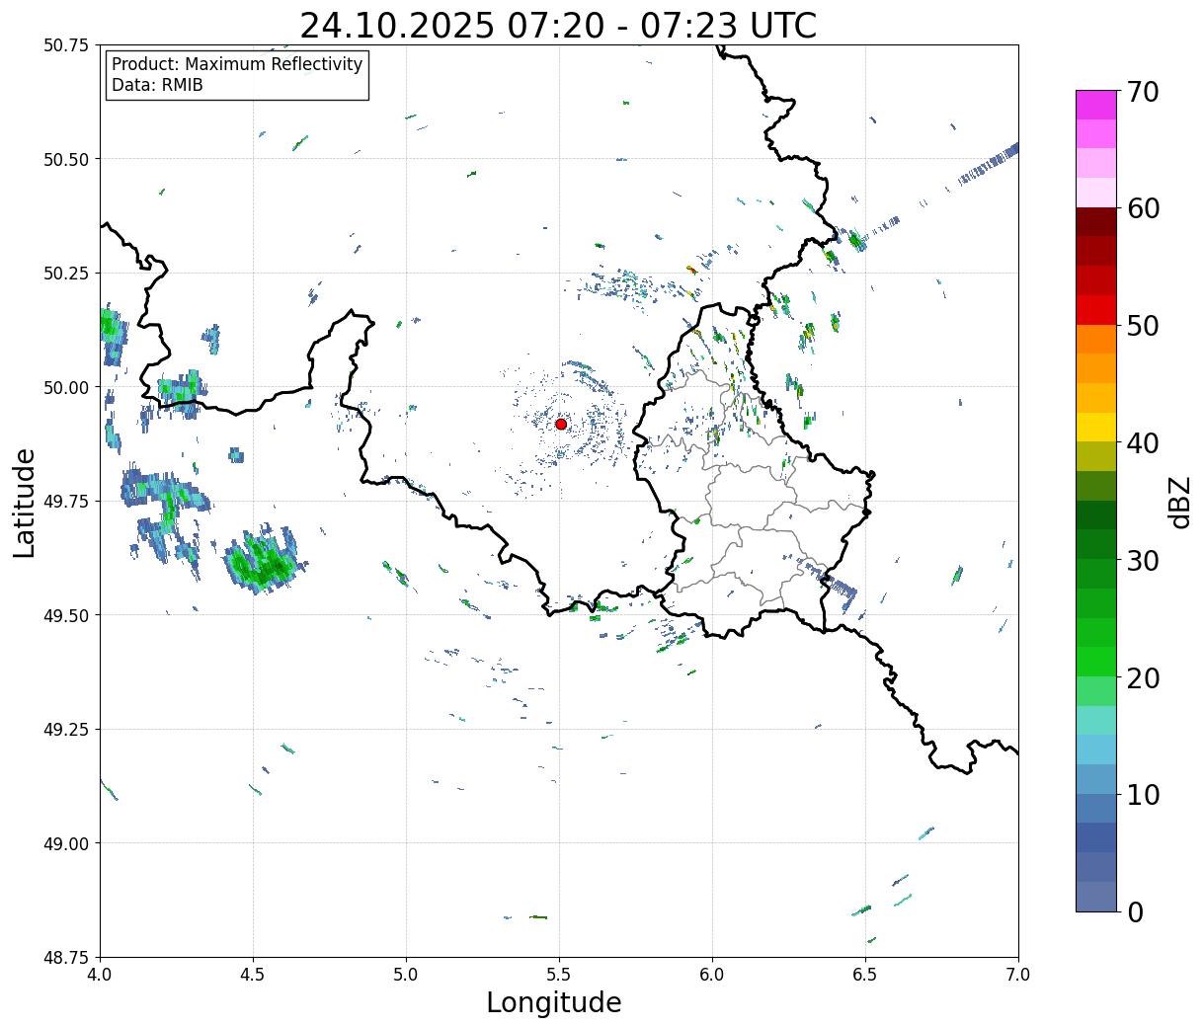Click the 70 tick label on colorbar

click(1142, 92)
